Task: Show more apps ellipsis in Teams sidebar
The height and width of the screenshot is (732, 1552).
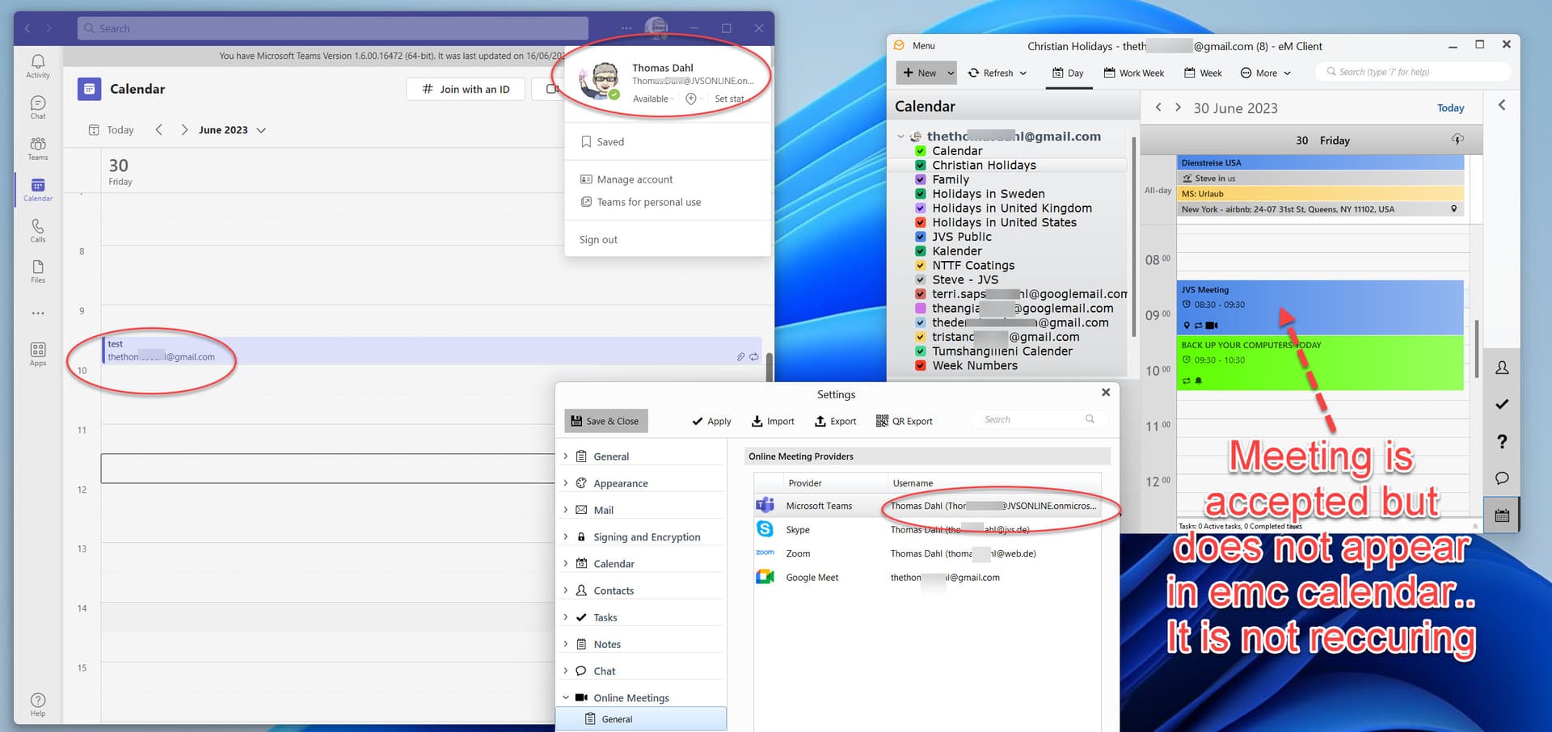Action: coord(38,313)
